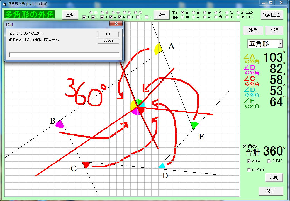Toggle the lowercase angle checkbox
The image size is (290, 201).
(x=249, y=161)
